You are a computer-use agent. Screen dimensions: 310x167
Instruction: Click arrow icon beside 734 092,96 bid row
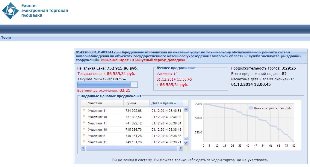(84, 110)
